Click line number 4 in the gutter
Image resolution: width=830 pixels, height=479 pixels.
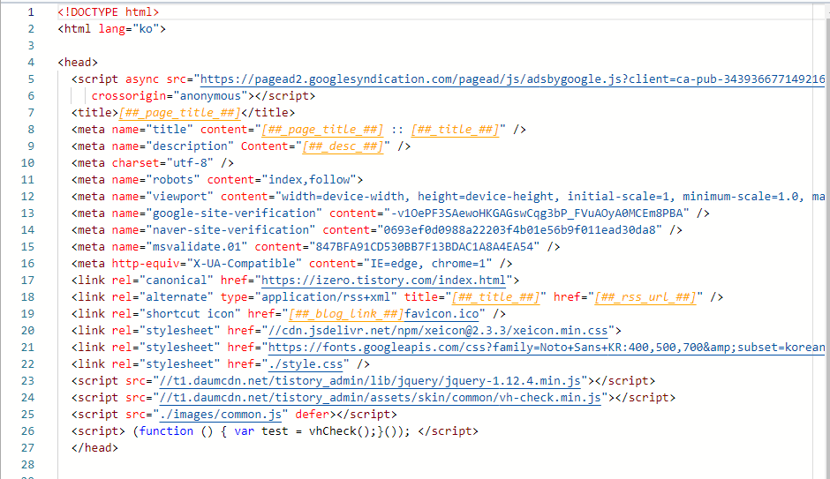tap(31, 63)
